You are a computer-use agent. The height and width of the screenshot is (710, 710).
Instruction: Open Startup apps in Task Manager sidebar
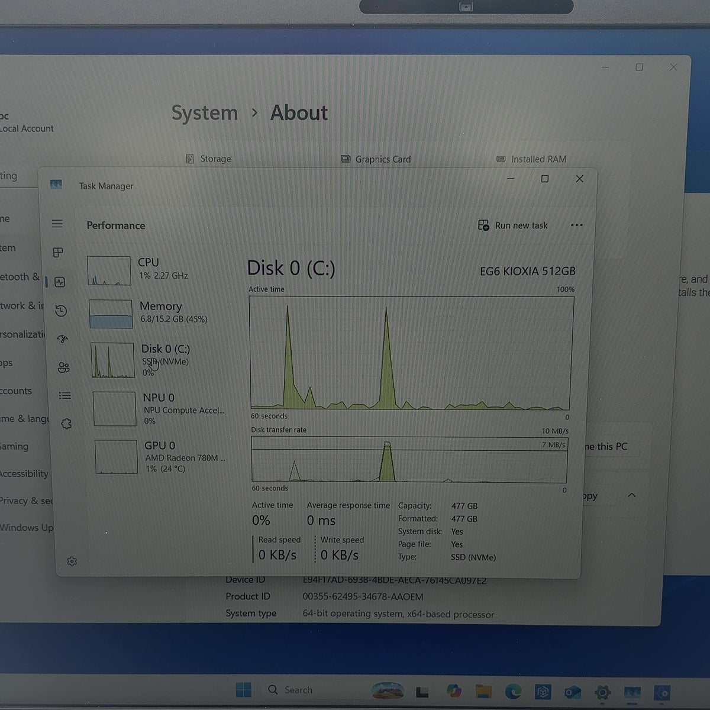[x=62, y=339]
